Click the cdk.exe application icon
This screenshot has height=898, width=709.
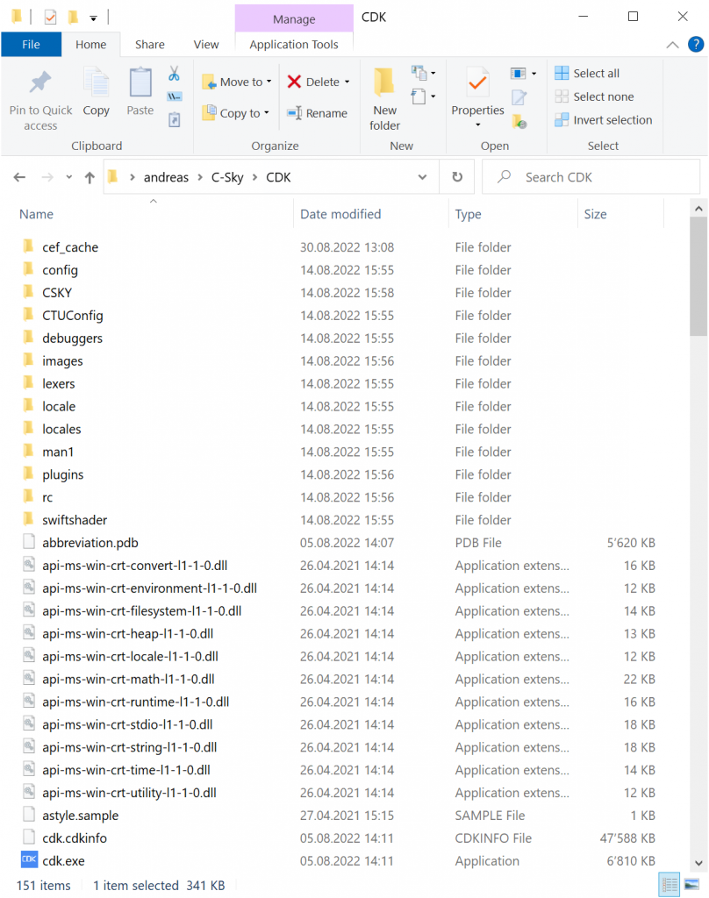[29, 859]
